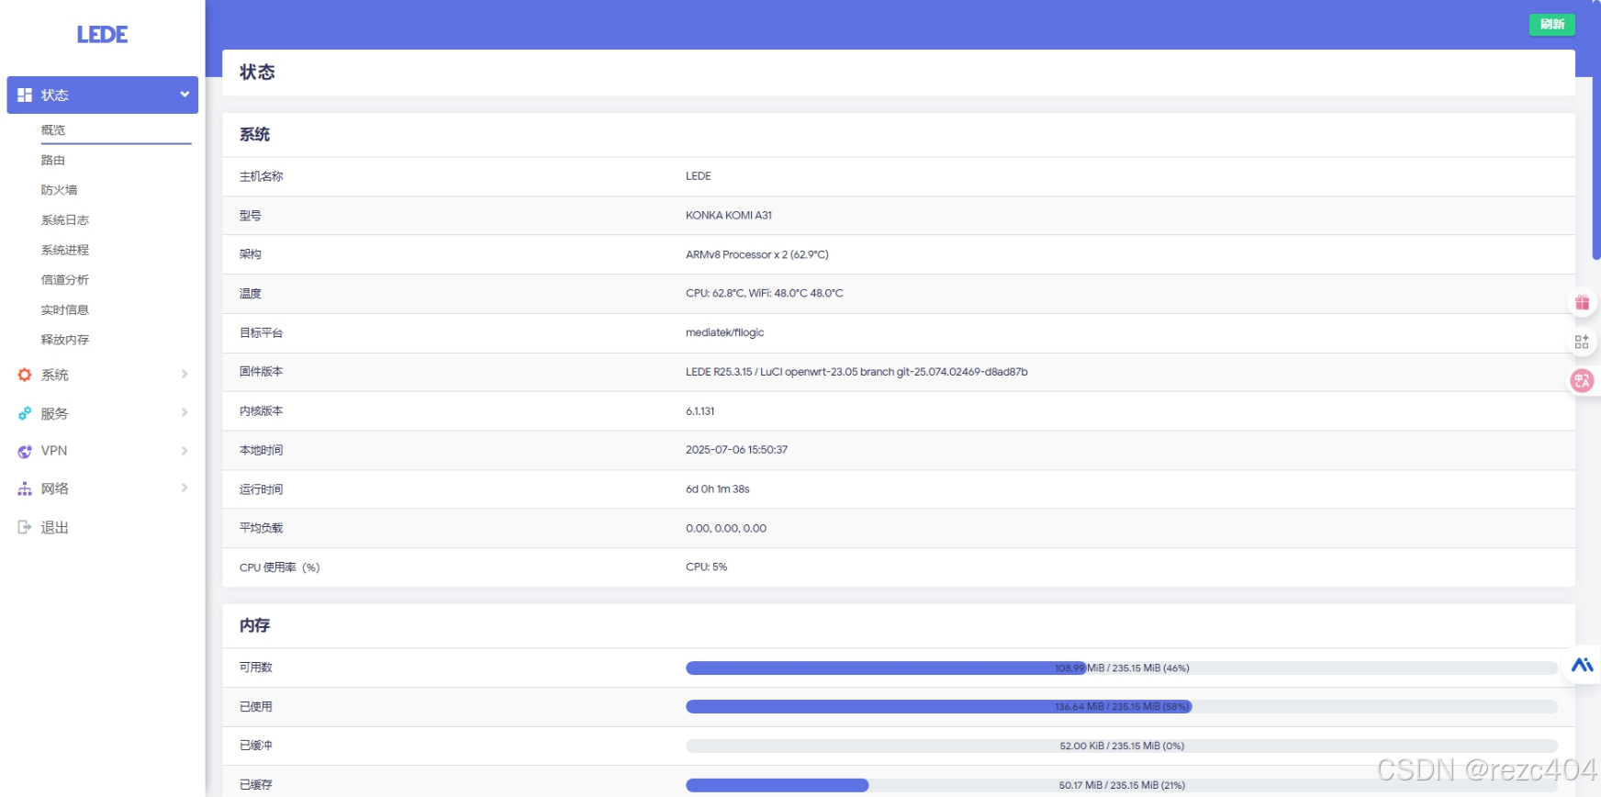
Task: Click the 状态 grid icon in sidebar
Action: point(25,95)
